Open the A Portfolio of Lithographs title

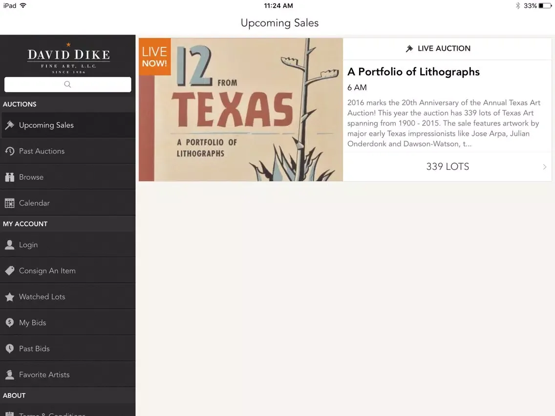(x=413, y=72)
